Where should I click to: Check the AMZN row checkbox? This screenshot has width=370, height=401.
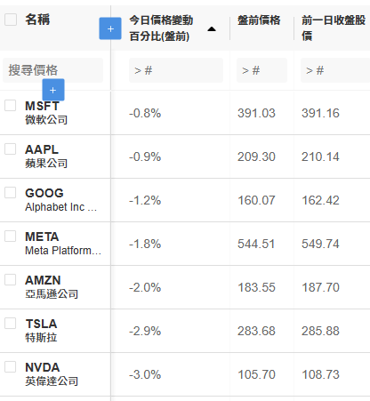(11, 279)
